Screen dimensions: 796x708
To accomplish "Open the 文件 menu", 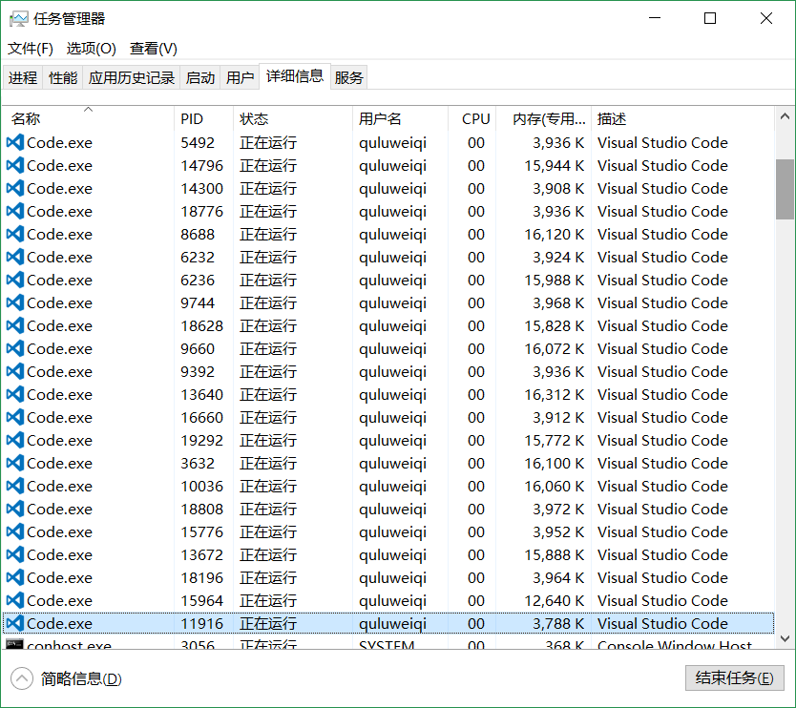I will coord(30,48).
